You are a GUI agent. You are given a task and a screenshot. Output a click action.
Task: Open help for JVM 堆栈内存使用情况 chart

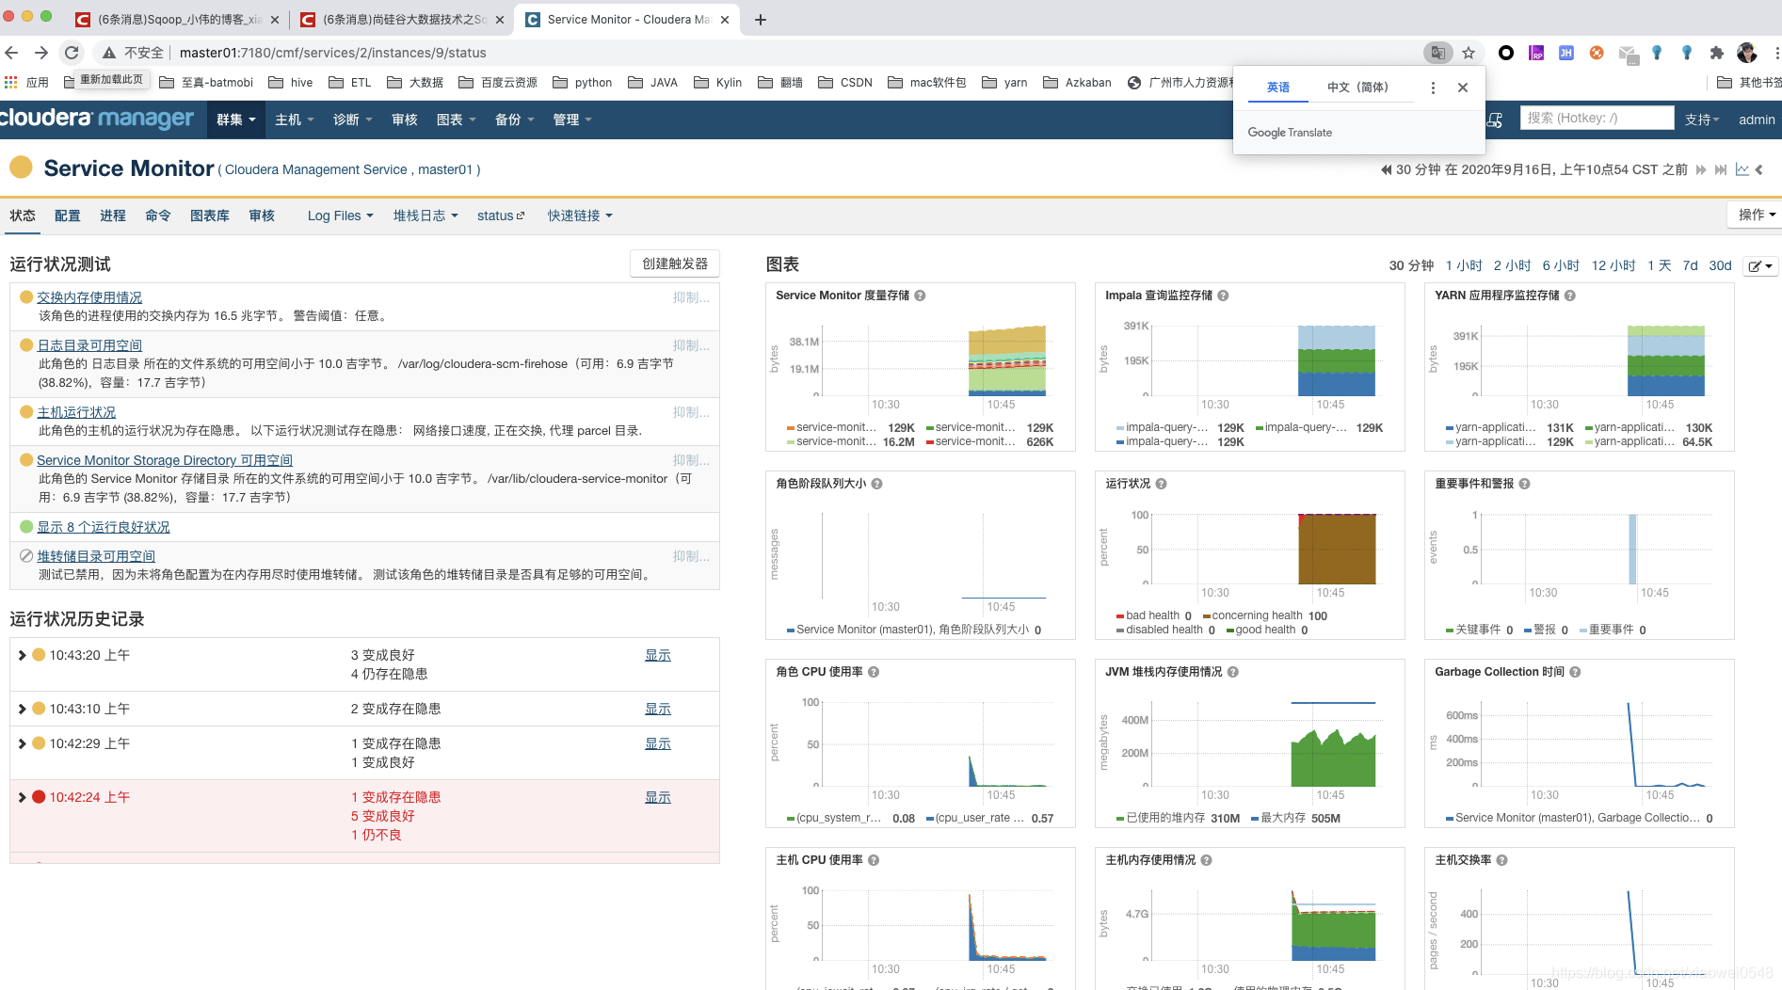pos(1232,672)
